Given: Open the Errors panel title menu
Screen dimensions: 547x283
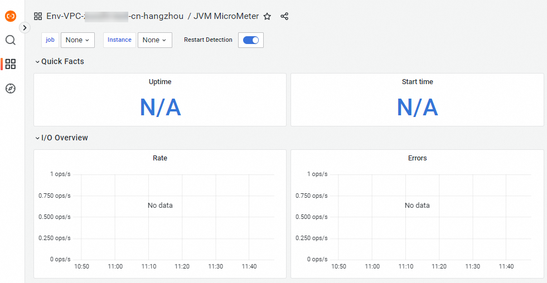Looking at the screenshot, I should (x=417, y=158).
